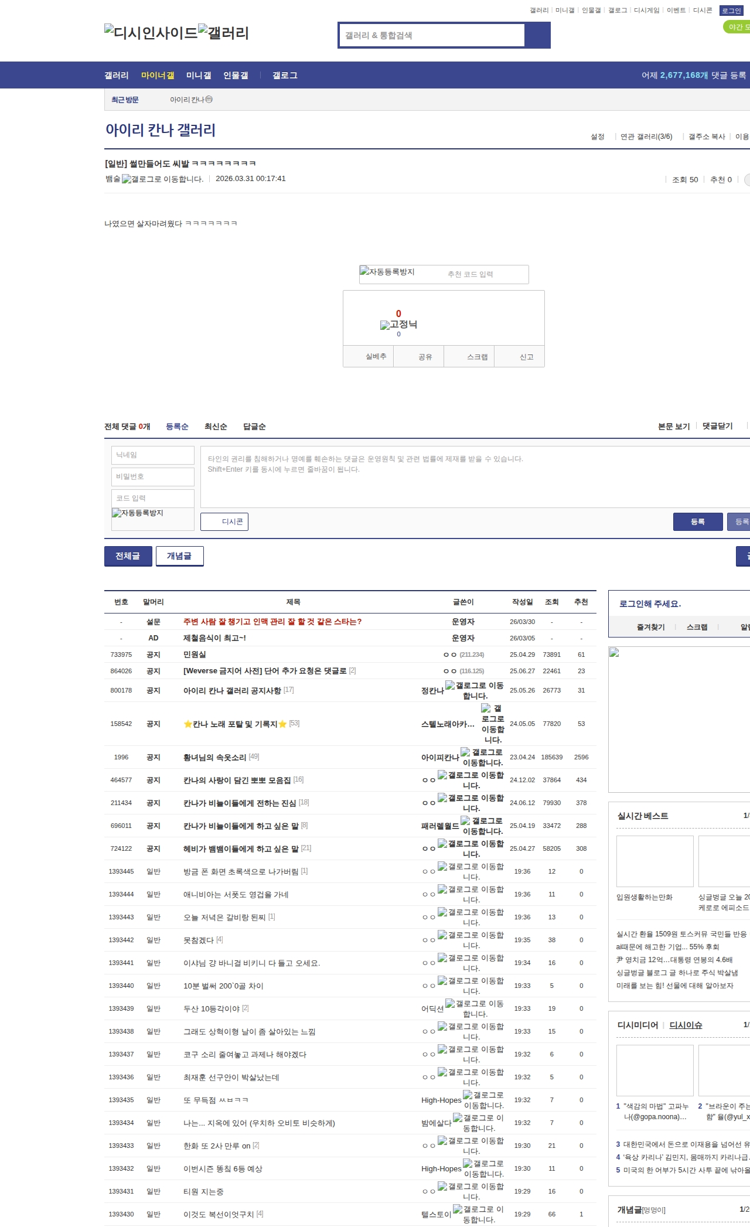
Task: Click the 닉네임 input field
Action: point(152,455)
